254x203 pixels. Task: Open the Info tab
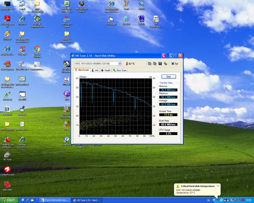[x=95, y=70]
